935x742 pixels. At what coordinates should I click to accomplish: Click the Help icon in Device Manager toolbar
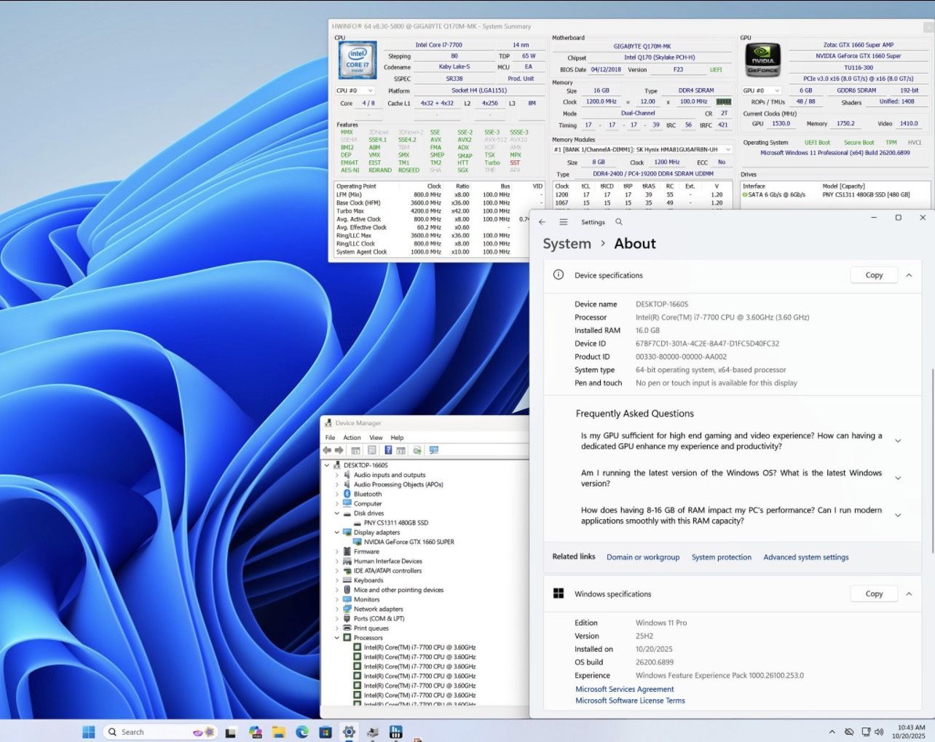[388, 450]
